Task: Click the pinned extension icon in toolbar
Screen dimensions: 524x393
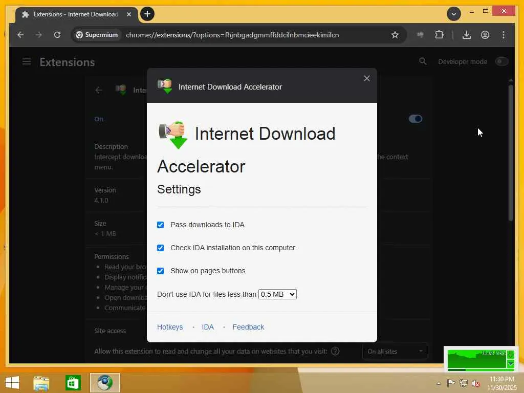Action: 421,35
